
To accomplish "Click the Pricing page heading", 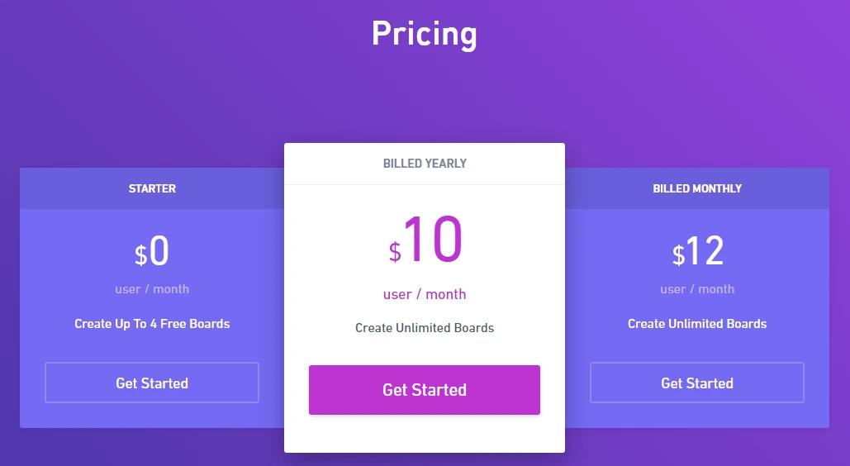I will pyautogui.click(x=425, y=34).
